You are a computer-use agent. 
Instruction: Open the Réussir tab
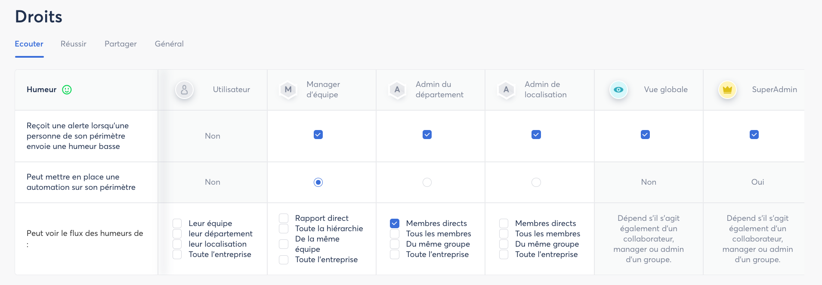[x=74, y=44]
